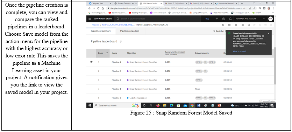Dismiss the Saved model successfully notification

click(269, 34)
